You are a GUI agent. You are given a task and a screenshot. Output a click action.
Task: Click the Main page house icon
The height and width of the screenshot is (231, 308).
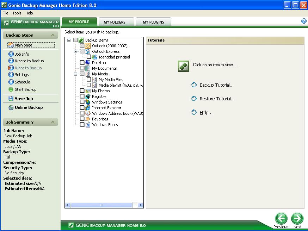[11, 45]
